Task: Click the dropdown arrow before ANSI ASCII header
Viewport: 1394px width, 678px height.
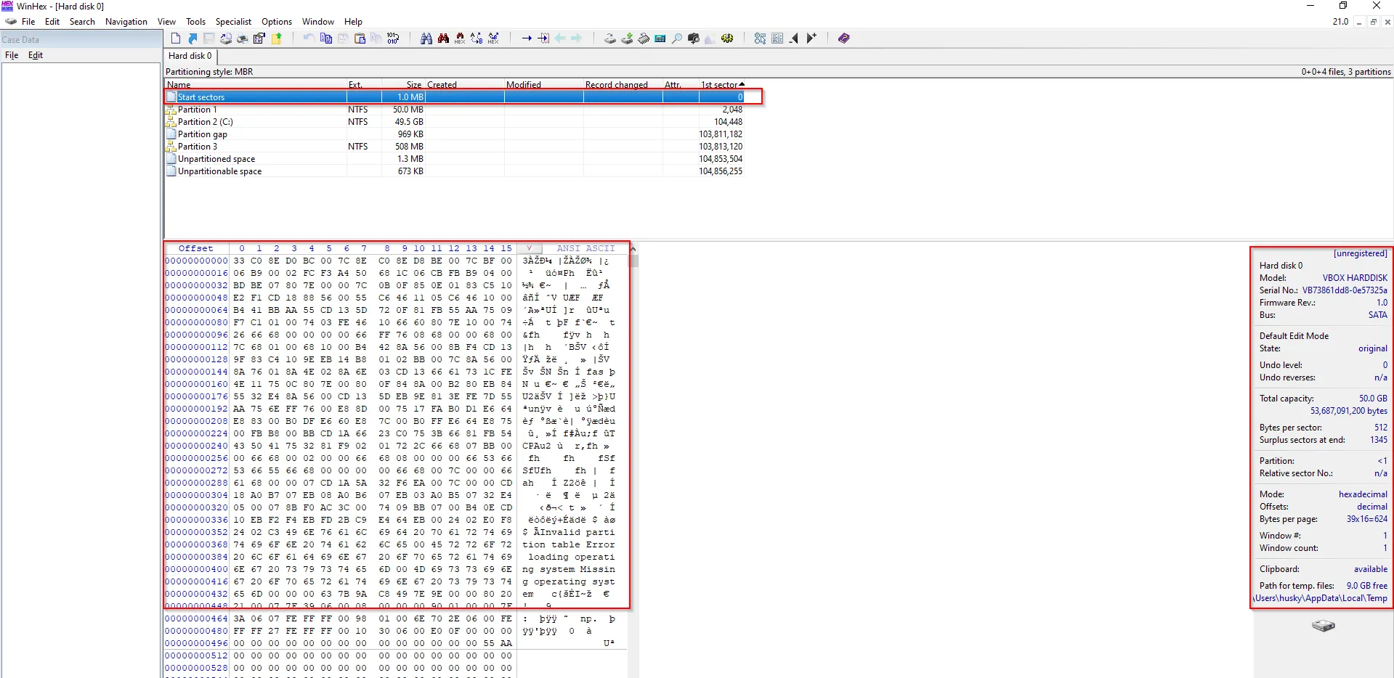Action: (529, 248)
